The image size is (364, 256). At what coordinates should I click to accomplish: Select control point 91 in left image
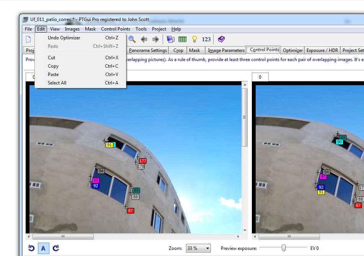(109, 145)
